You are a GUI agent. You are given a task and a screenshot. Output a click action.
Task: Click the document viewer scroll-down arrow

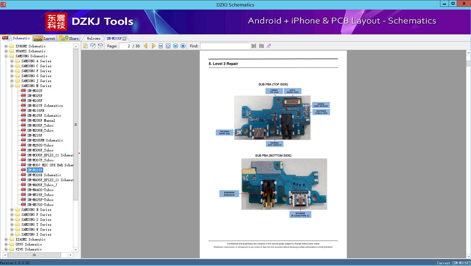[469, 256]
